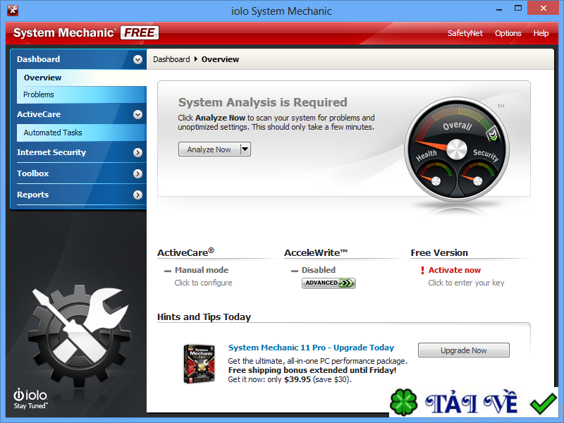Click the Activate now link

click(x=455, y=270)
